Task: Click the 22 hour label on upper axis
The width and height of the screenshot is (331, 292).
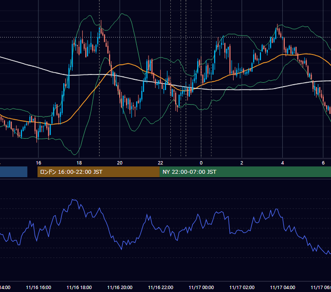Action: (161, 163)
